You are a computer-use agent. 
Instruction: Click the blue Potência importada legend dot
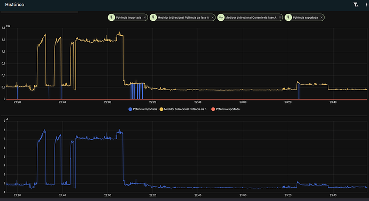point(130,109)
